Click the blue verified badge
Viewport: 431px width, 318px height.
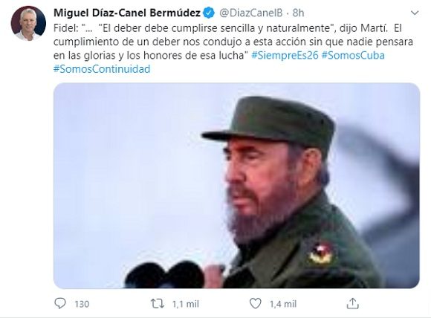coord(209,13)
